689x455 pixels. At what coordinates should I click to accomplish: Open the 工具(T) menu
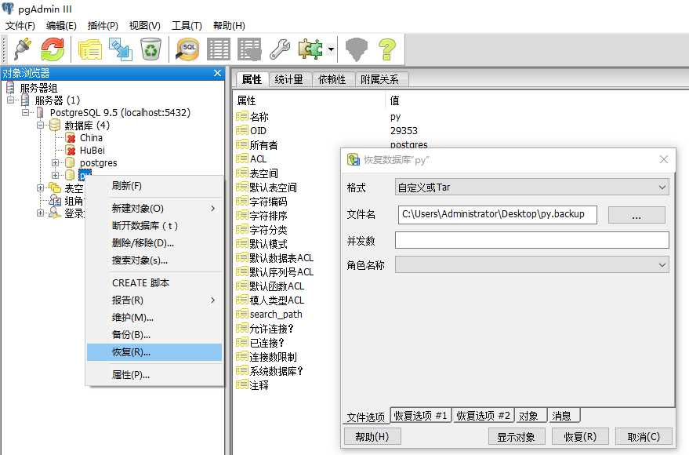pos(187,25)
